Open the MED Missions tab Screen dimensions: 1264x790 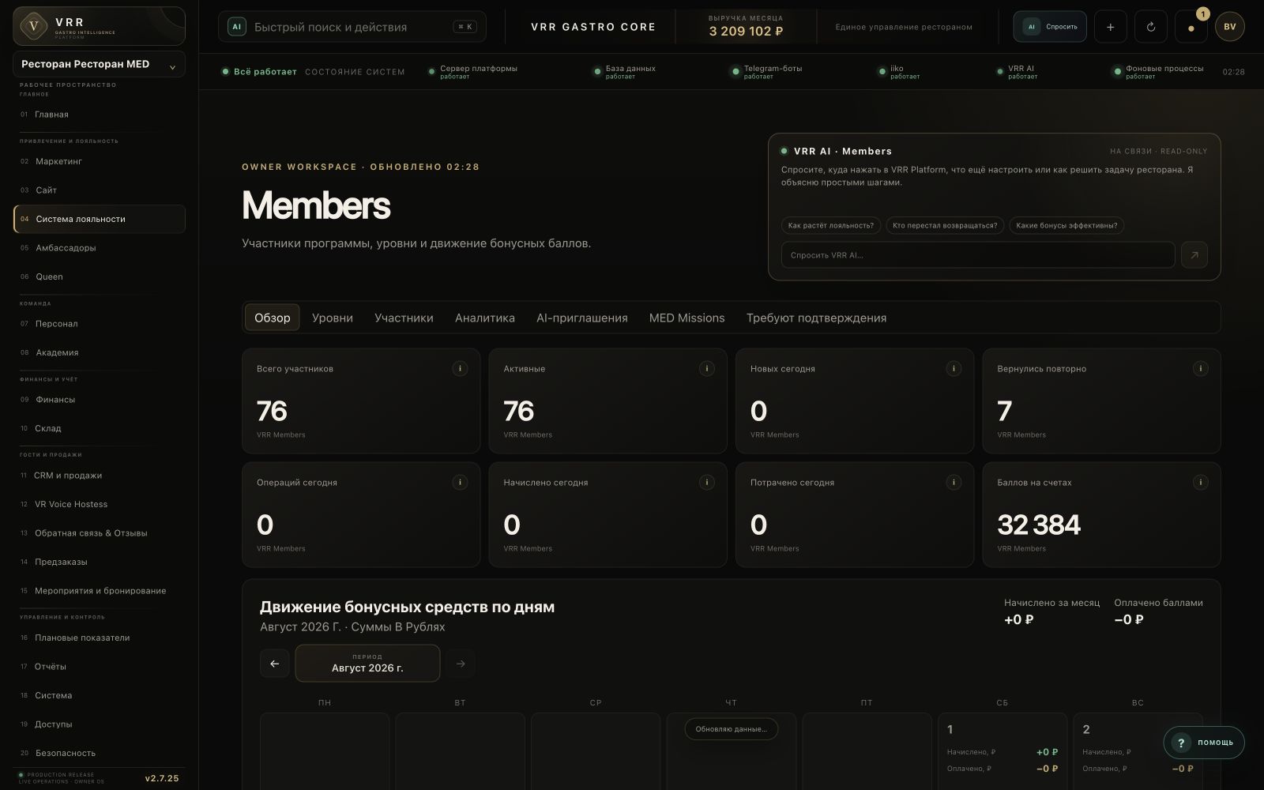pyautogui.click(x=687, y=318)
